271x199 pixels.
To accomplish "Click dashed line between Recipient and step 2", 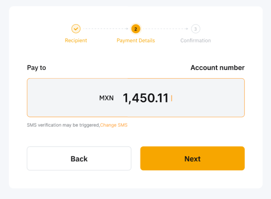I will (103, 29).
